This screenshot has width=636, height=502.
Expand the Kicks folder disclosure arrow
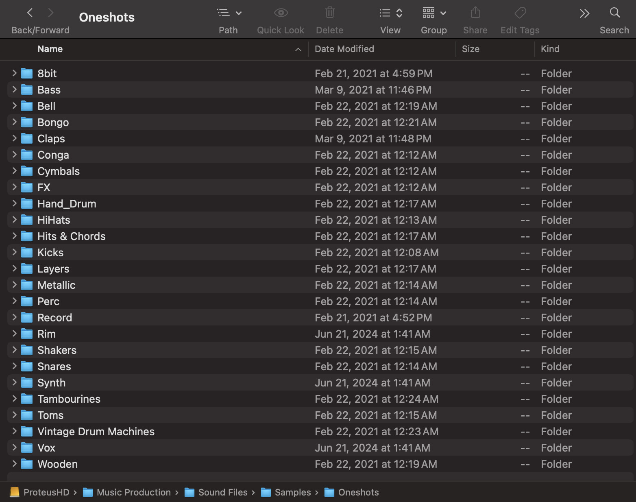pyautogui.click(x=14, y=252)
